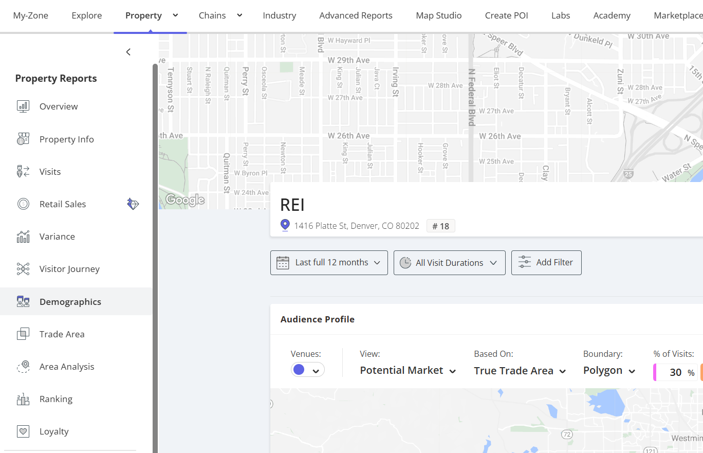Open the Visits report
Screen dimensions: 703x453
click(50, 172)
